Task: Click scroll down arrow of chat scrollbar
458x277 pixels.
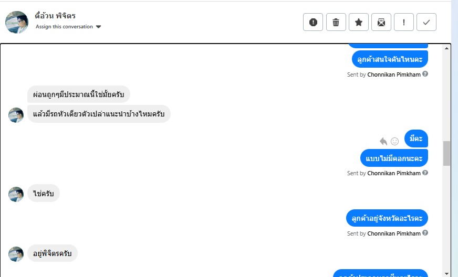Action: pos(446,273)
